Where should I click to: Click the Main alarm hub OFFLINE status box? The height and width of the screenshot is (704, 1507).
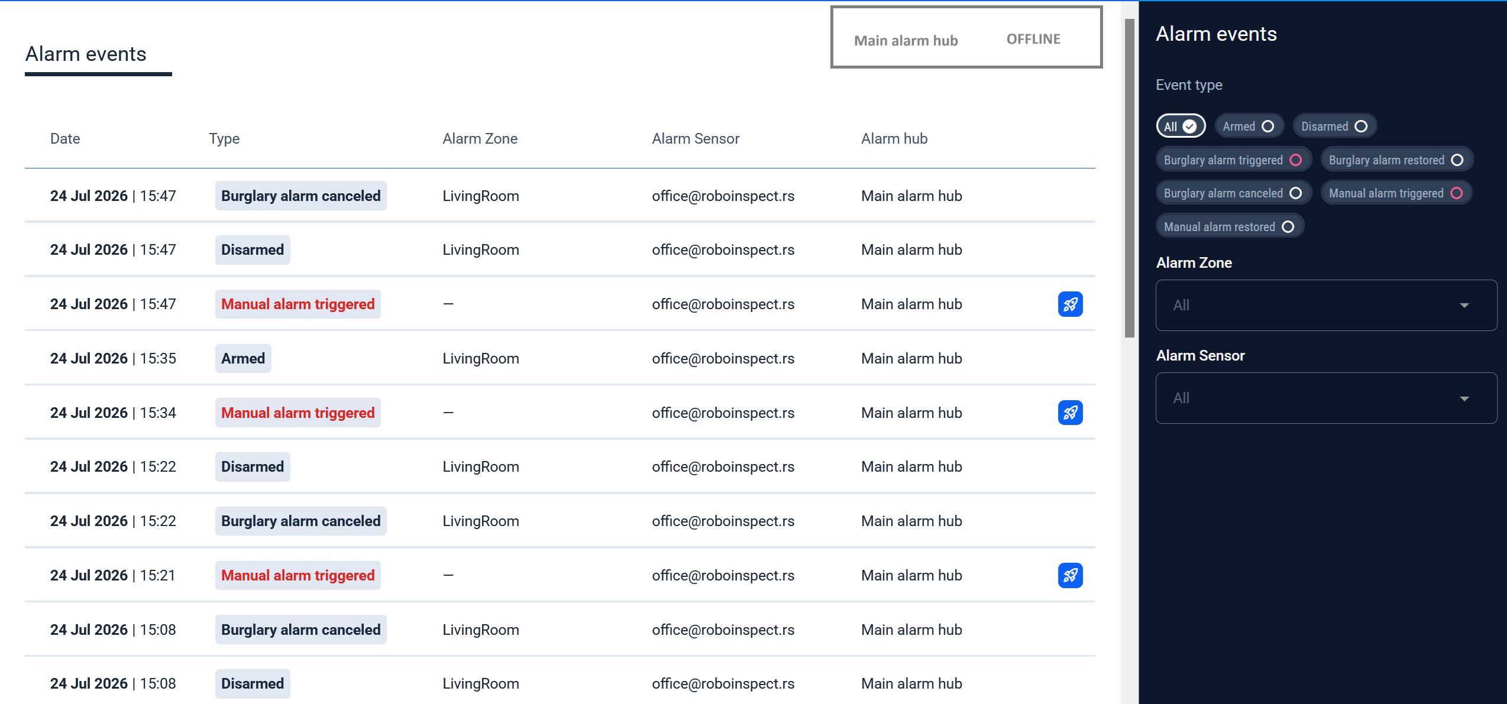click(966, 37)
